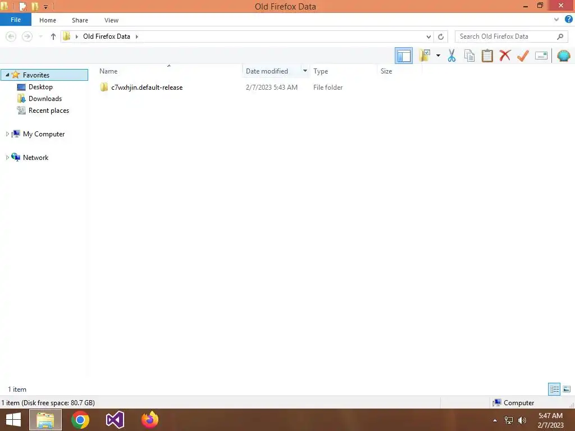Viewport: 575px width, 431px height.
Task: Open address bar history dropdown
Action: coord(428,36)
